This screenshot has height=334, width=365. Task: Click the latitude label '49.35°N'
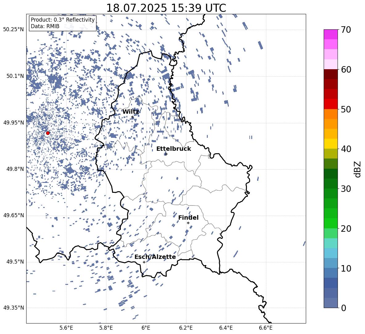pyautogui.click(x=14, y=308)
